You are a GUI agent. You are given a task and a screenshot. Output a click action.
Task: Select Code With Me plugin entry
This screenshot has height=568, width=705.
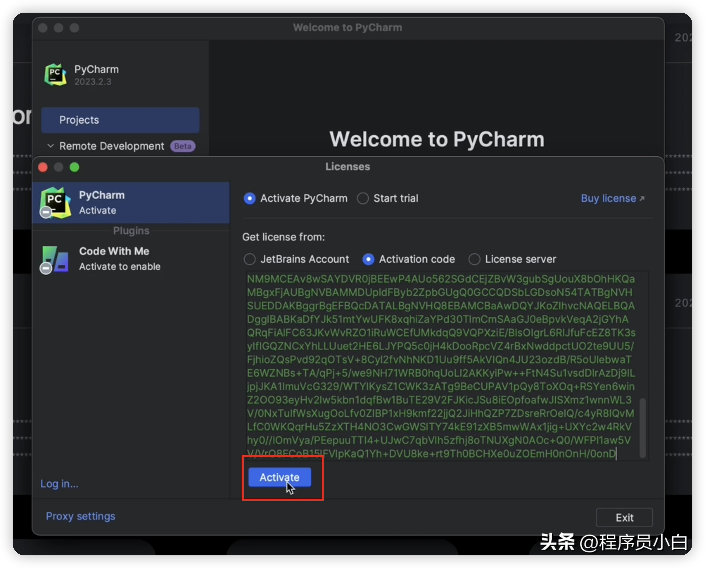click(x=131, y=259)
